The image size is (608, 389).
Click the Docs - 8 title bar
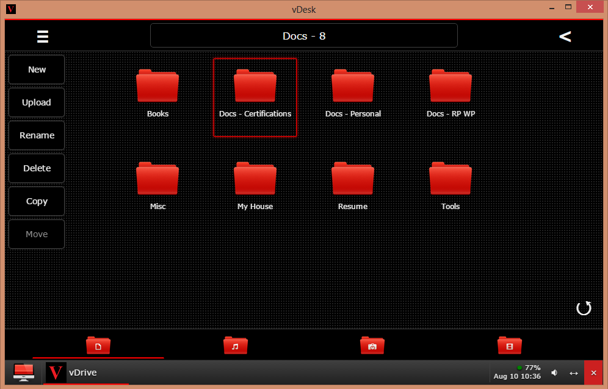tap(303, 35)
